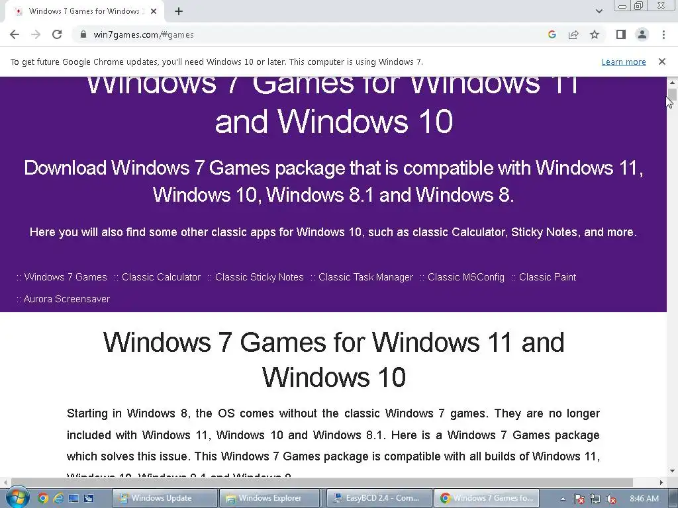The image size is (678, 508).
Task: Dismiss the Chrome update notification bar
Action: (662, 62)
